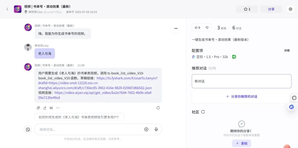
Task: Regenerate the bot response
Action: pyautogui.click(x=158, y=108)
